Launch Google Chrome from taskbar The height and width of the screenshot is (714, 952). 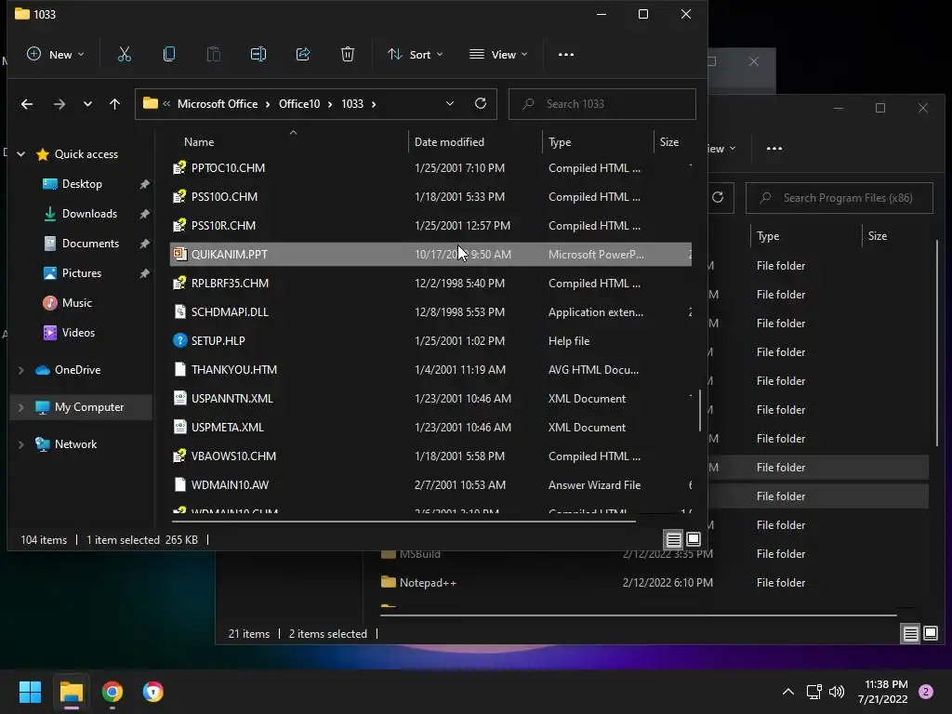pos(112,692)
